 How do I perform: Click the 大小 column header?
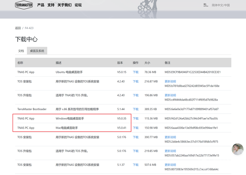click(x=147, y=63)
